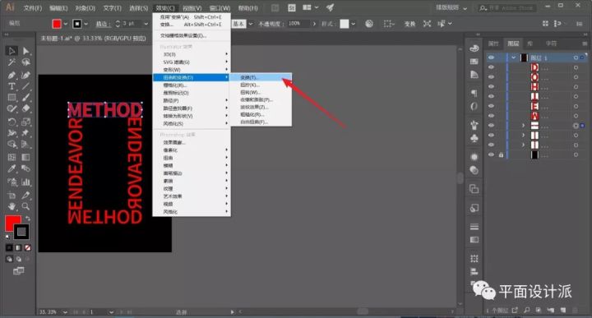592x318 pixels.
Task: Pick the Pen tool
Action: (x=12, y=75)
